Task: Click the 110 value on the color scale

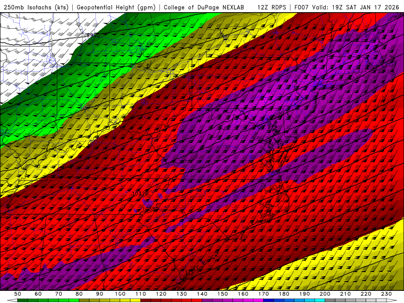Action: coord(141,294)
